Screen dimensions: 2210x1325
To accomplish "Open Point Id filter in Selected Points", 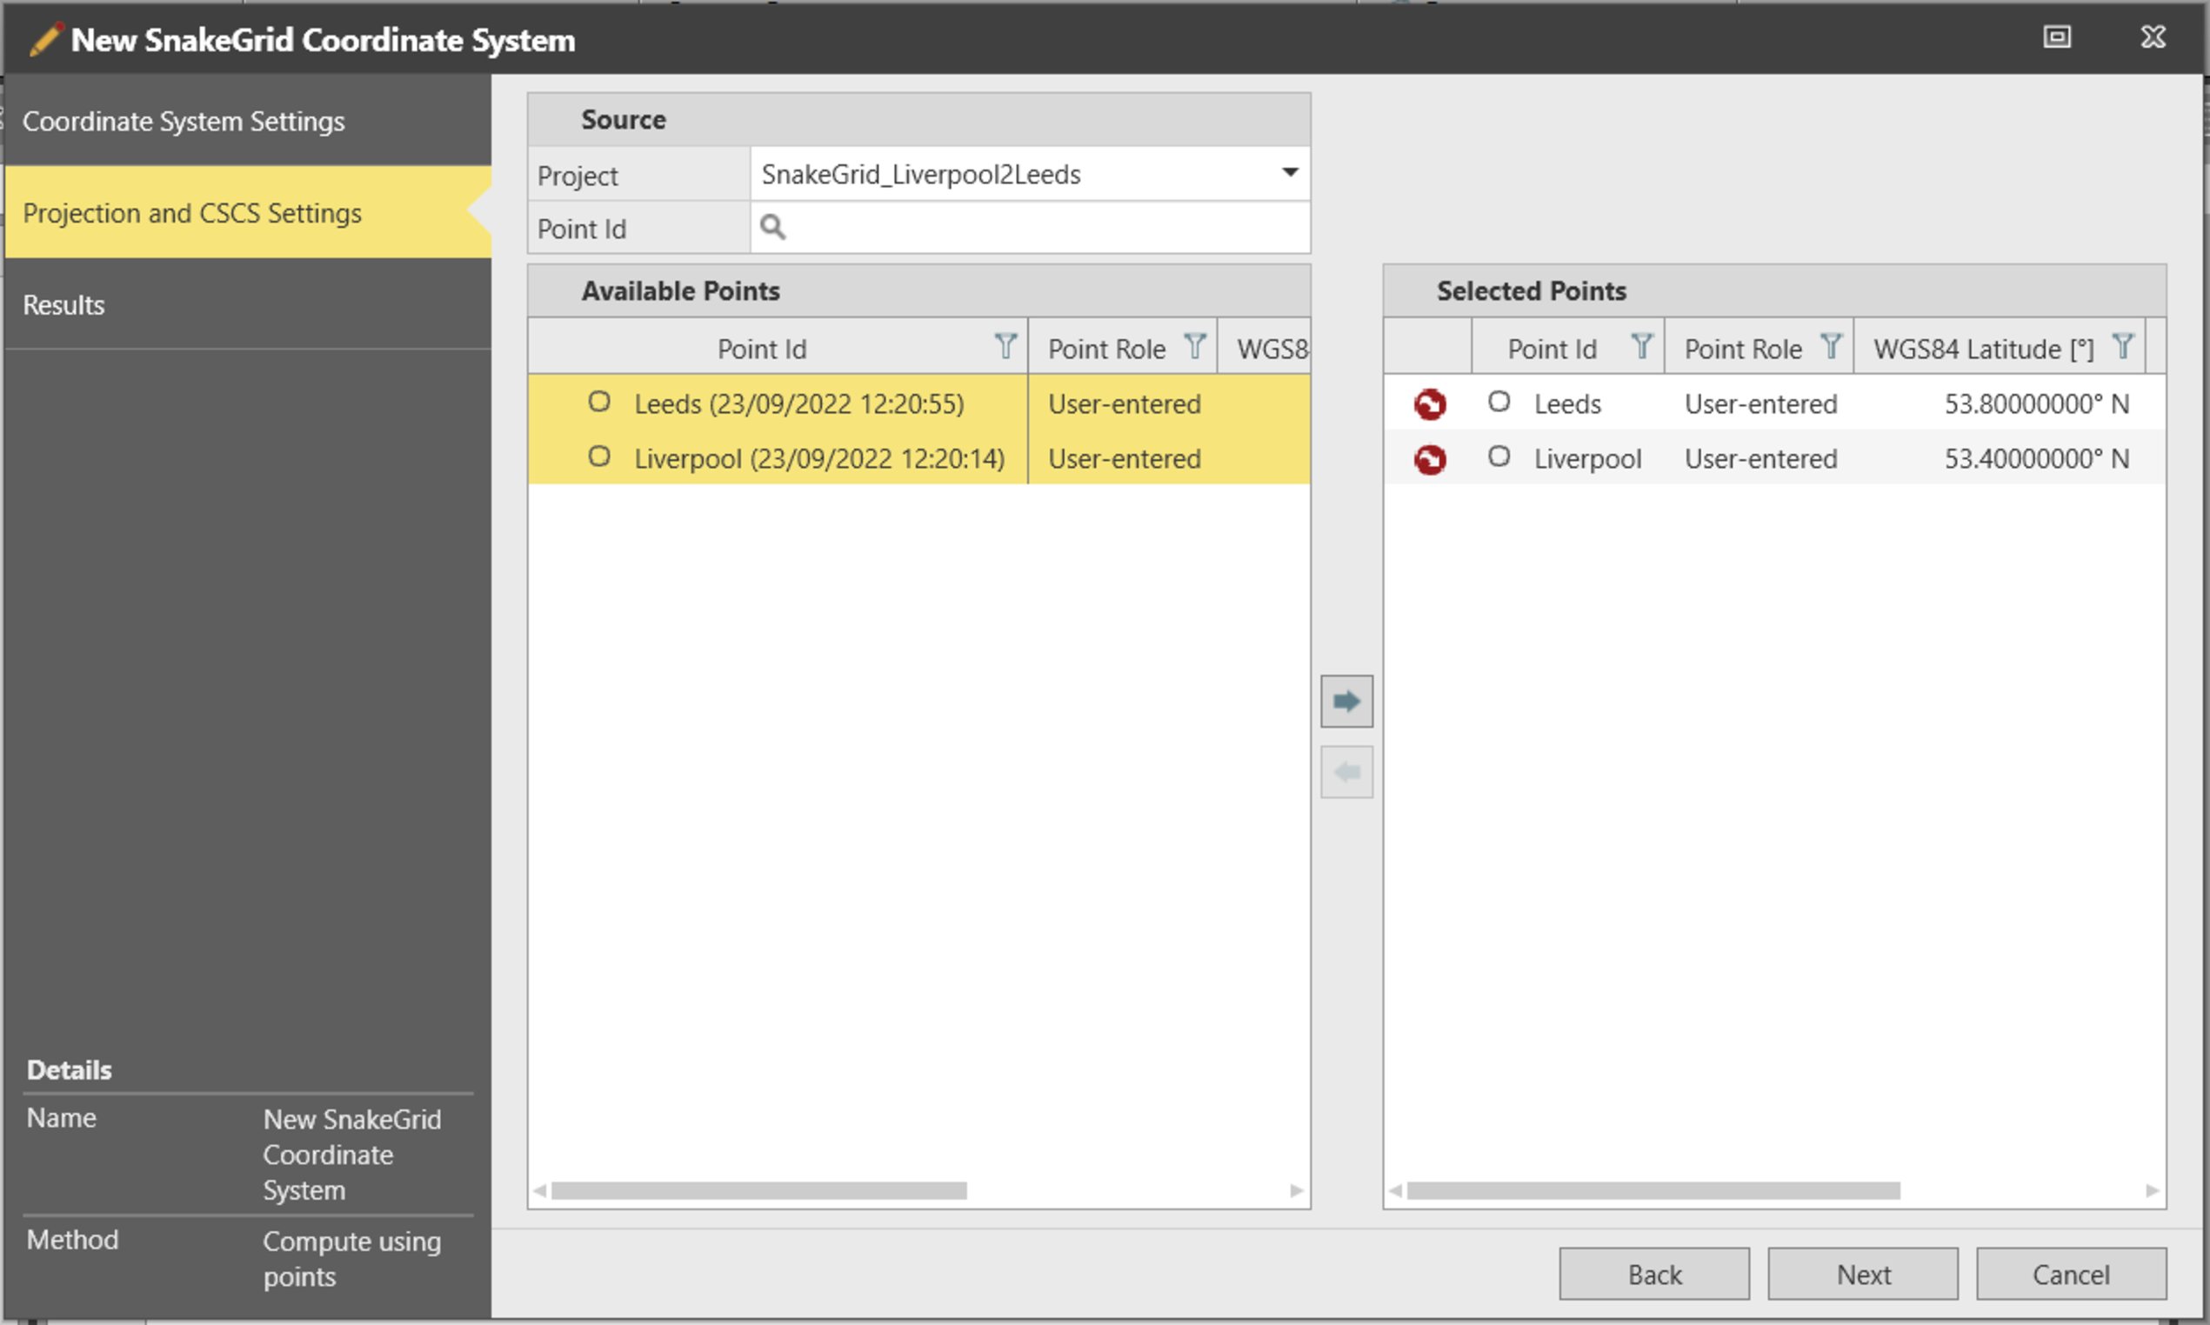I will click(1641, 346).
